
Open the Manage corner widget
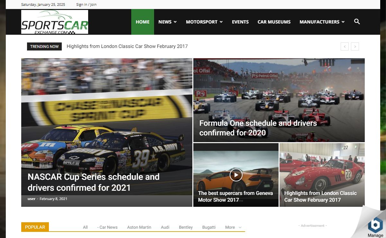tap(375, 227)
